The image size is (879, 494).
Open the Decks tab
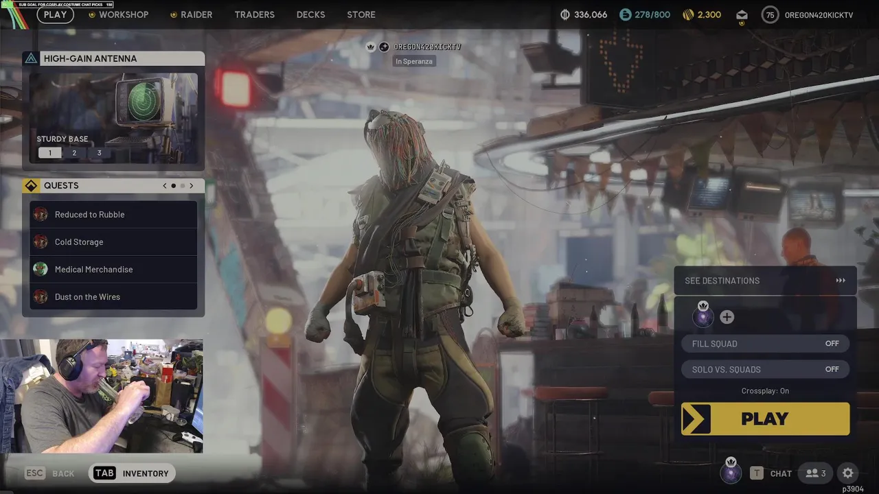310,14
